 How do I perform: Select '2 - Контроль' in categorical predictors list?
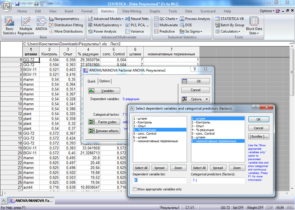click(218, 122)
